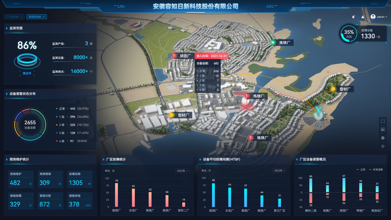391x220 pixels.
Task: Click the green location marker for 炼铁厂
Action: [x=273, y=43]
